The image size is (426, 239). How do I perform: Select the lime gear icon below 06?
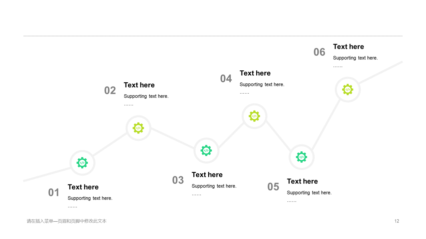(348, 90)
